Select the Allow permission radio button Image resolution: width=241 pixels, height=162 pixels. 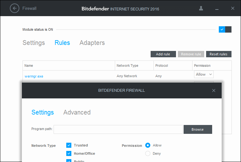(148, 145)
